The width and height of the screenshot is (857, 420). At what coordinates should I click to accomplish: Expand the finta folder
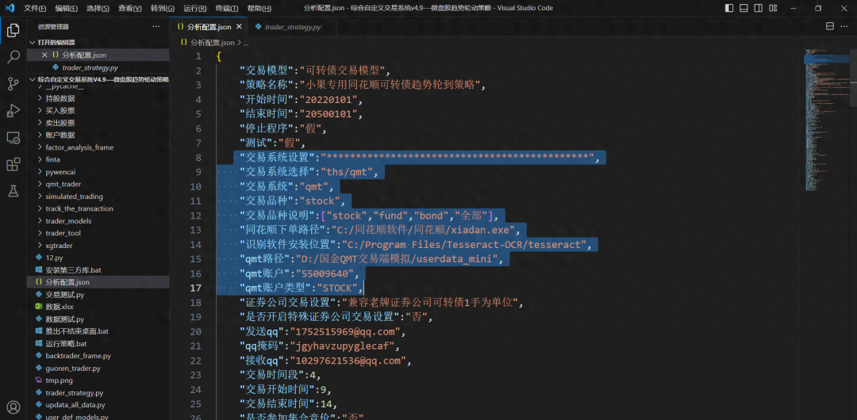[98, 159]
